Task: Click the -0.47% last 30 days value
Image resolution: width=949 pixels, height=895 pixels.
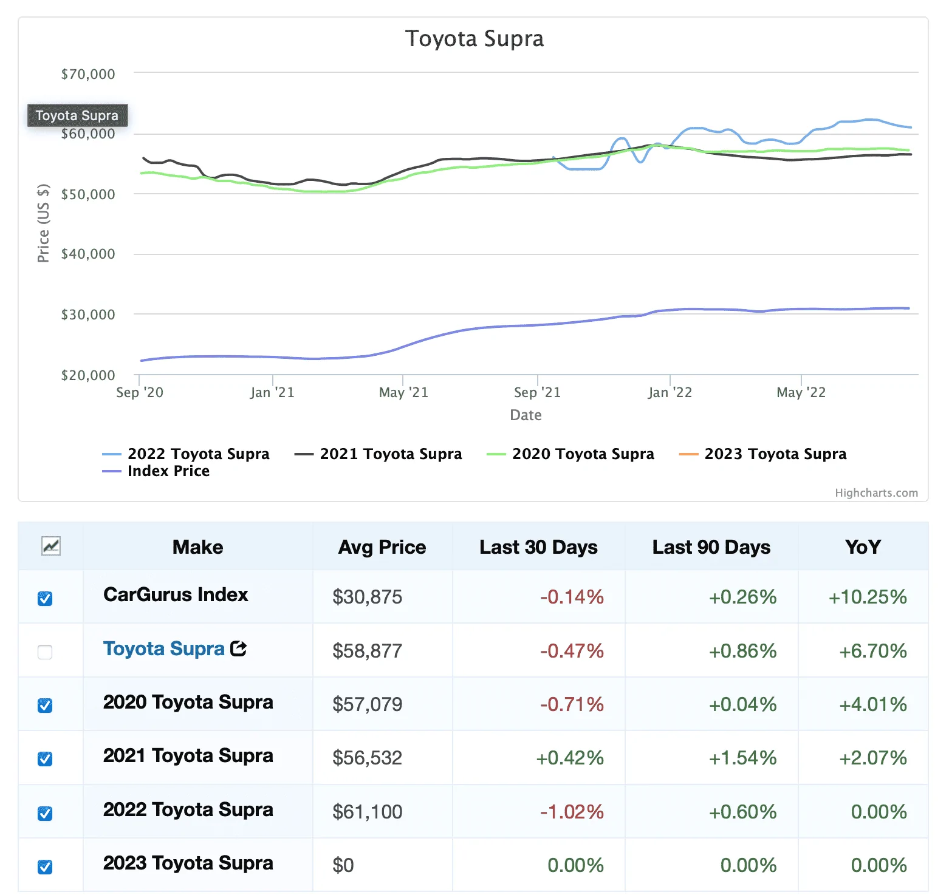Action: pyautogui.click(x=572, y=651)
